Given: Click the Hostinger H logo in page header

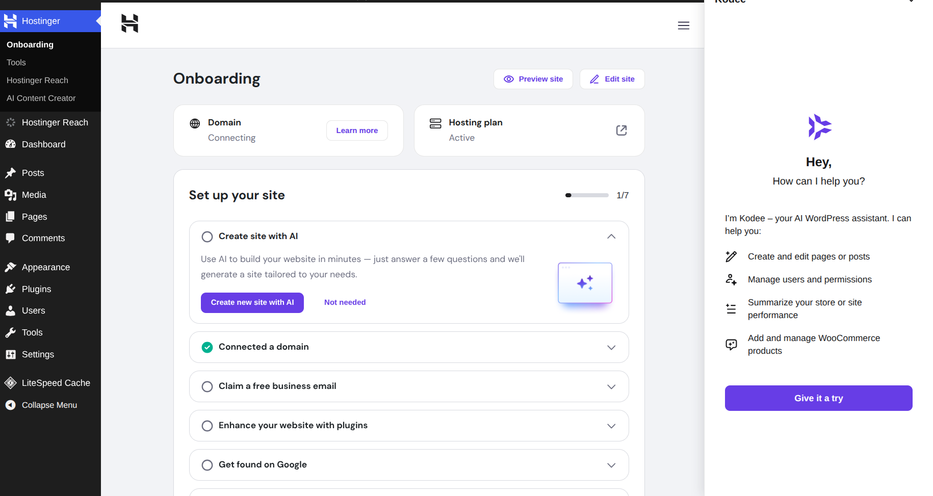Looking at the screenshot, I should [129, 23].
